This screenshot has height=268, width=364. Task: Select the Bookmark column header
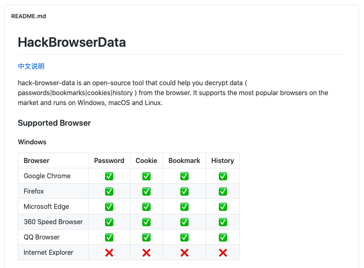[x=184, y=160]
